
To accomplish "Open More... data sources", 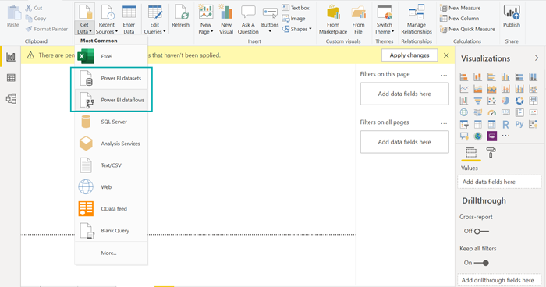I will coord(111,253).
